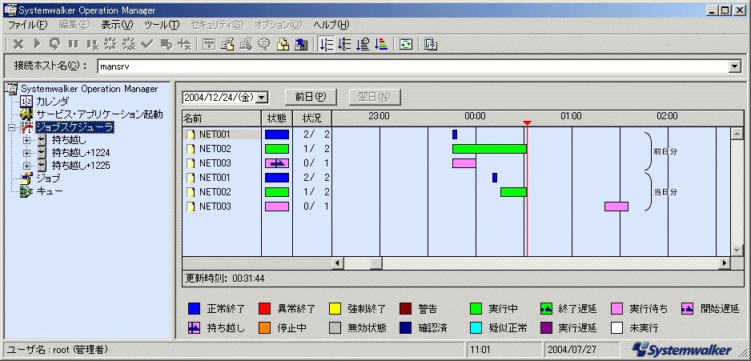Collapse the ジョブスケジューラ tree node

[x=11, y=128]
